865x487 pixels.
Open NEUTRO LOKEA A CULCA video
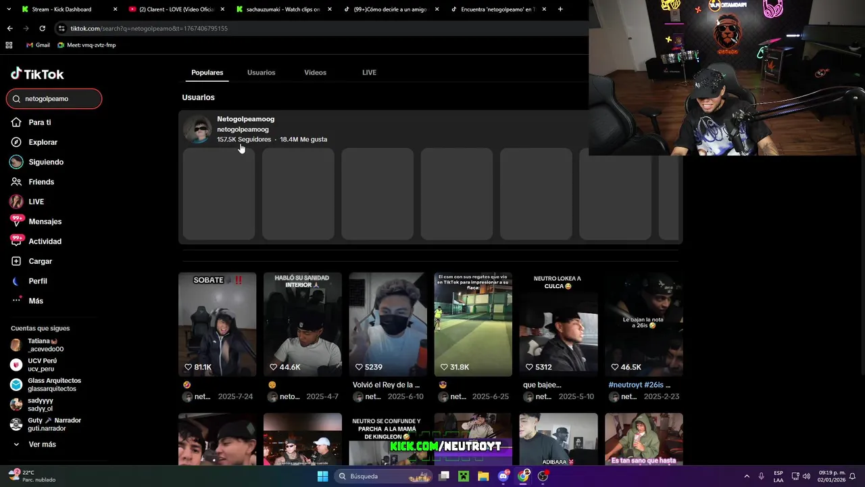(558, 324)
